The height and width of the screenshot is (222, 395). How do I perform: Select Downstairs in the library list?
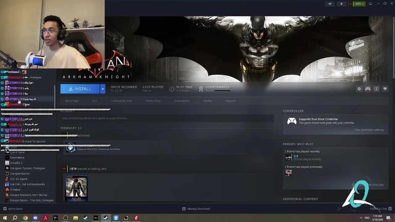(17, 158)
